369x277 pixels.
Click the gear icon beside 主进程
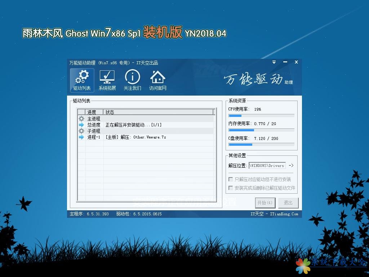click(81, 119)
